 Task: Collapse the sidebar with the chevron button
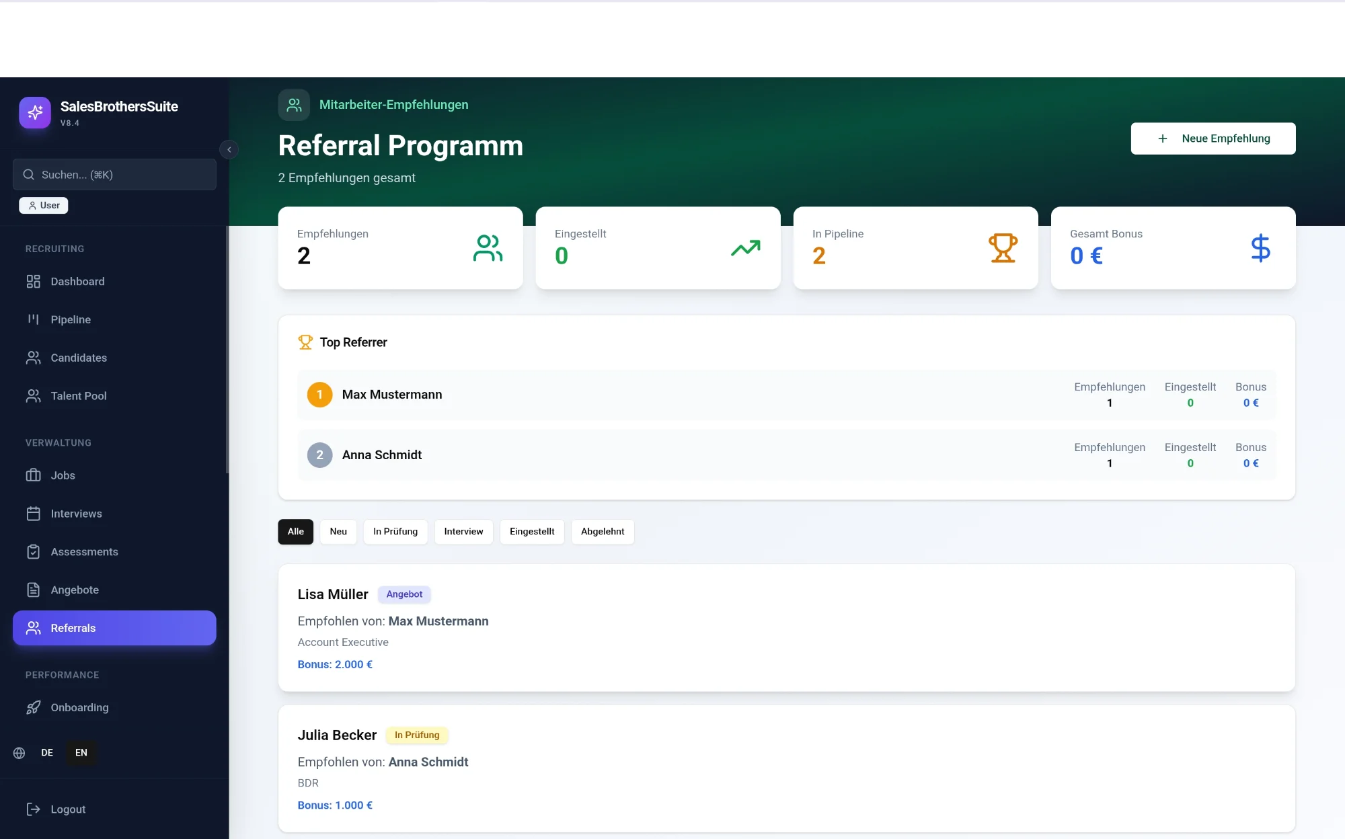pos(229,149)
